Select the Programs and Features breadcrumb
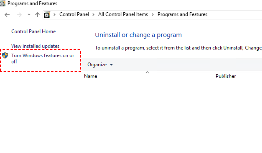The width and height of the screenshot is (262, 153). coord(182,15)
